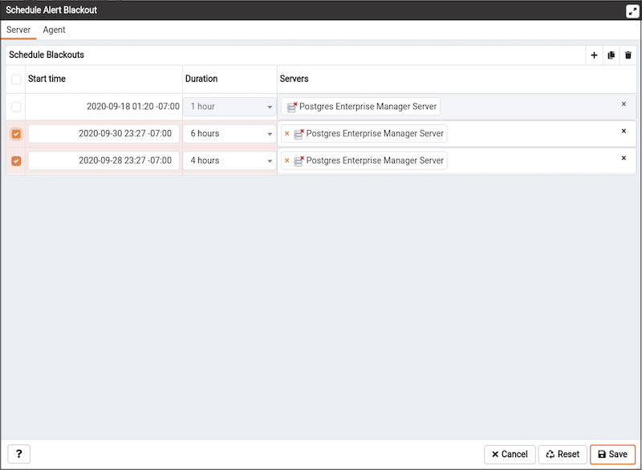Clone selected blackout using the copy icon
Image resolution: width=642 pixels, height=470 pixels.
[x=612, y=55]
